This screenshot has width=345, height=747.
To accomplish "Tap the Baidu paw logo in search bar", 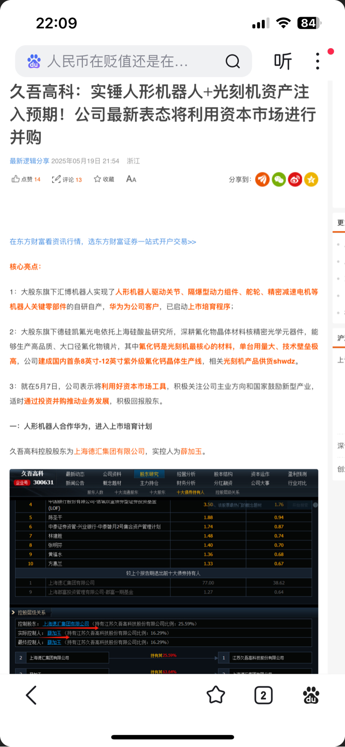I will click(x=34, y=61).
